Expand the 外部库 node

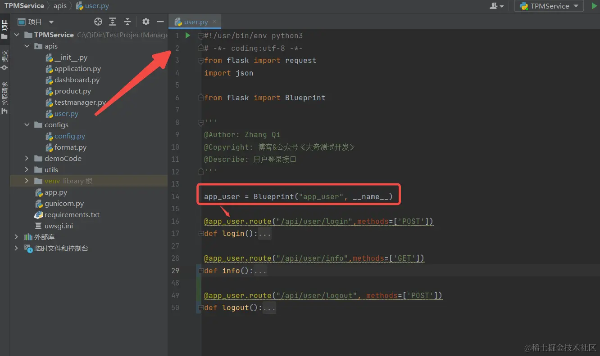(17, 237)
